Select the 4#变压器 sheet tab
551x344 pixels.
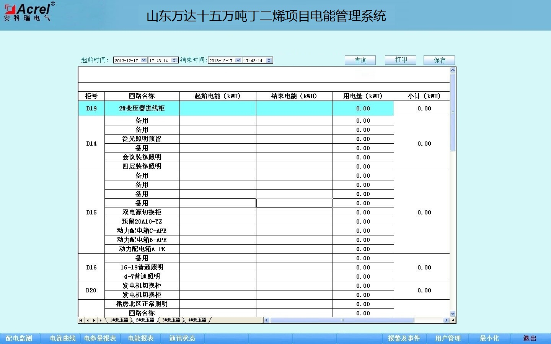point(197,320)
